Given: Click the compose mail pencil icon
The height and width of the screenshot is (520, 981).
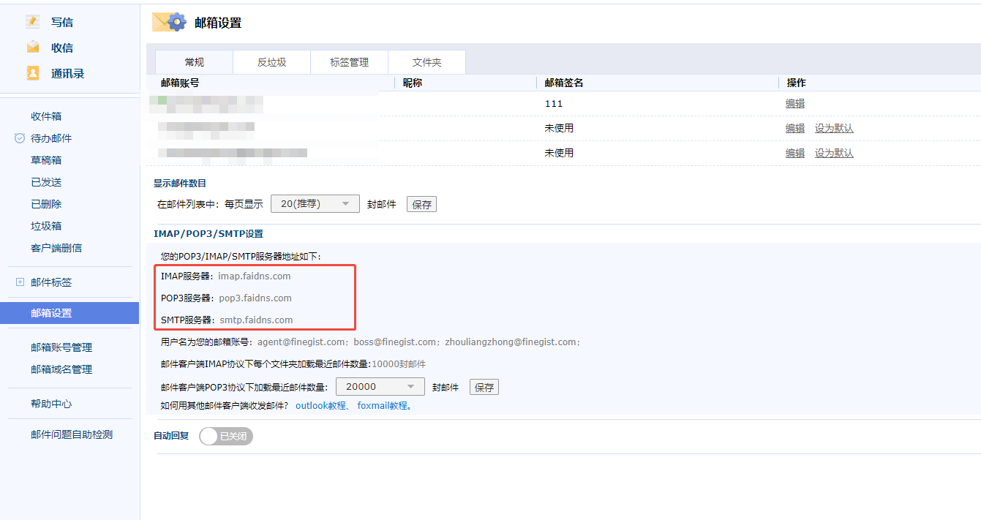Looking at the screenshot, I should 32,22.
